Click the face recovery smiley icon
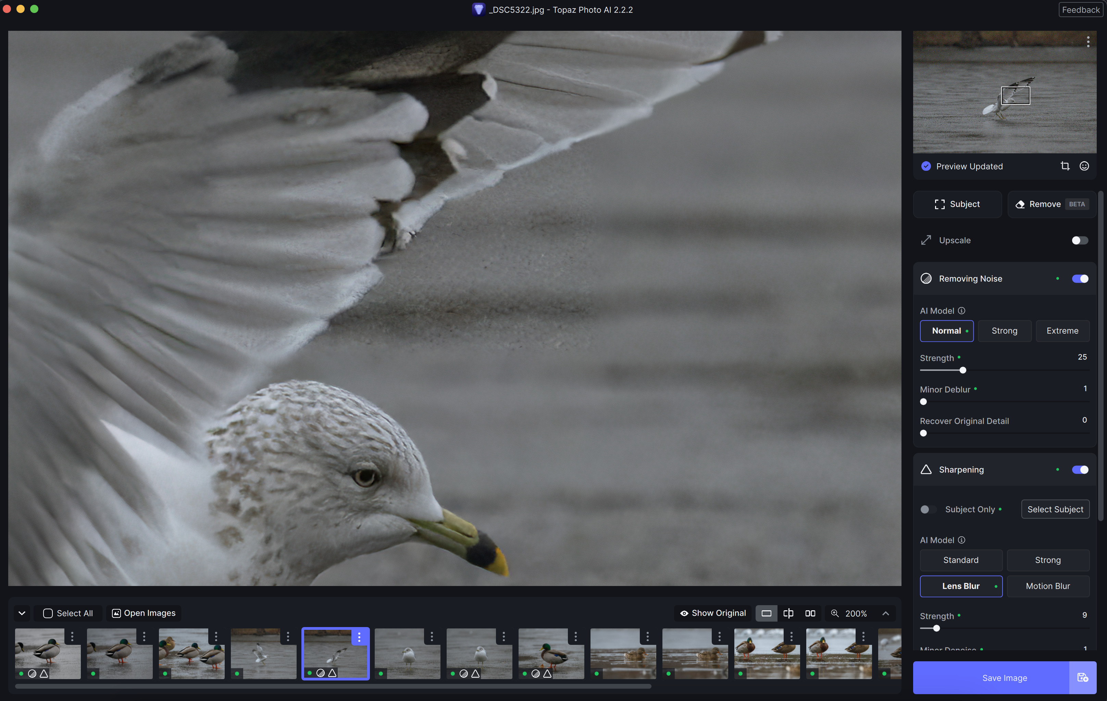Image resolution: width=1107 pixels, height=701 pixels. pyautogui.click(x=1084, y=166)
